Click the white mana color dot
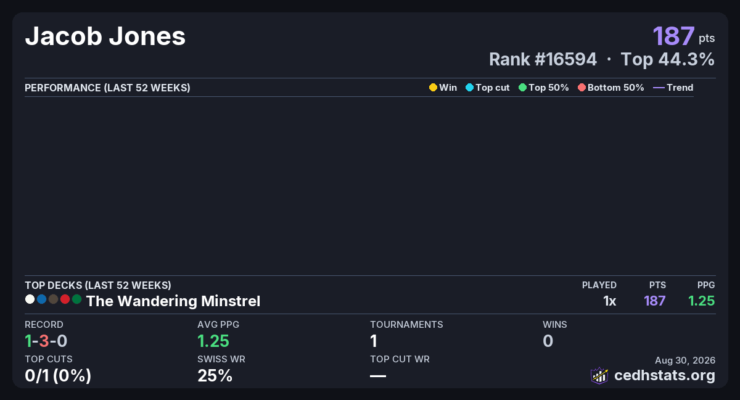The height and width of the screenshot is (400, 740). click(x=30, y=299)
